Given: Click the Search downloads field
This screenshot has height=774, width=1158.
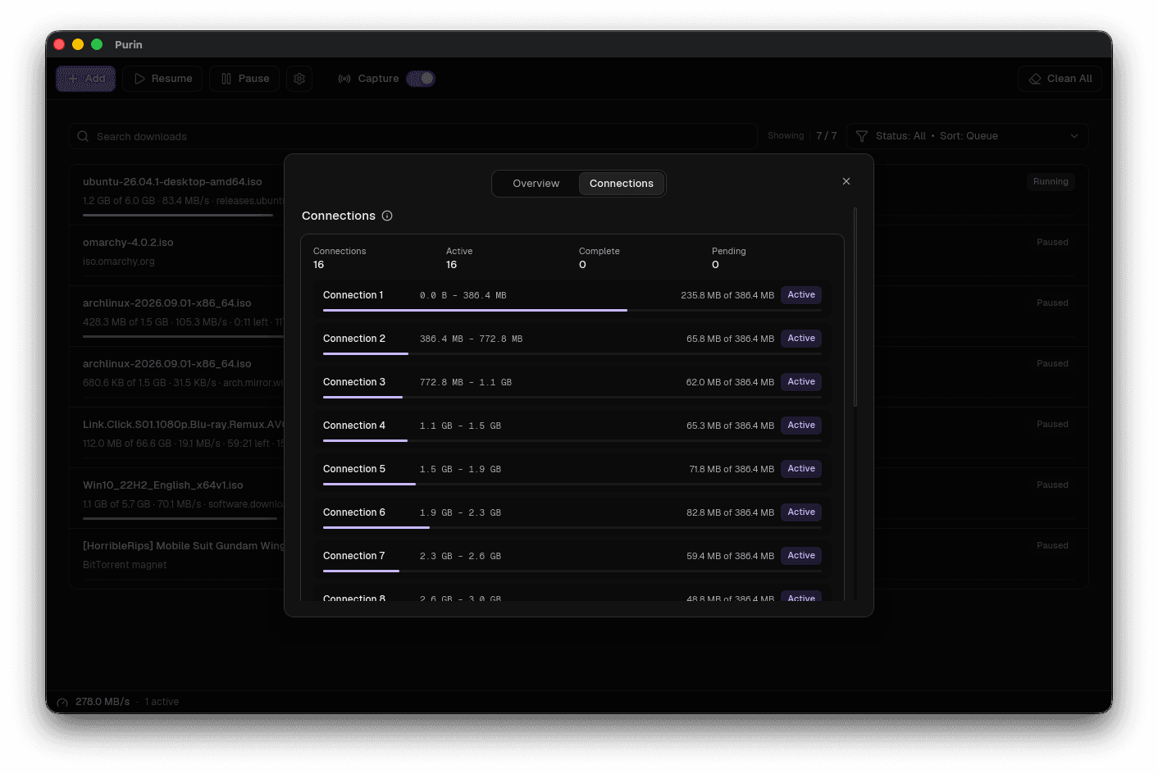Looking at the screenshot, I should pyautogui.click(x=413, y=136).
